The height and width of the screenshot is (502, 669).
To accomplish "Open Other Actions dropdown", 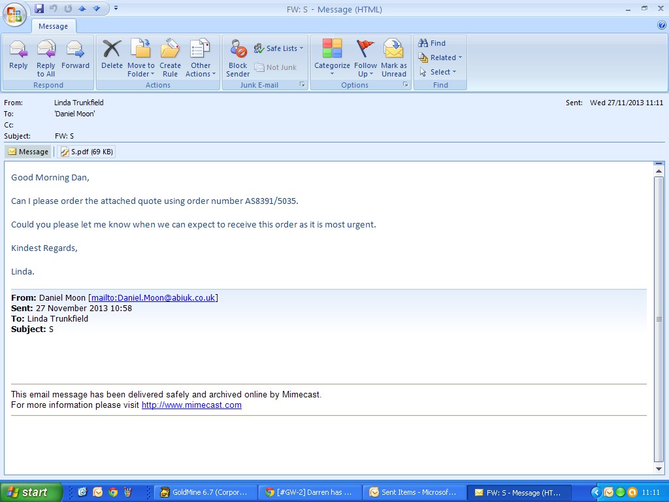I will coord(201,58).
